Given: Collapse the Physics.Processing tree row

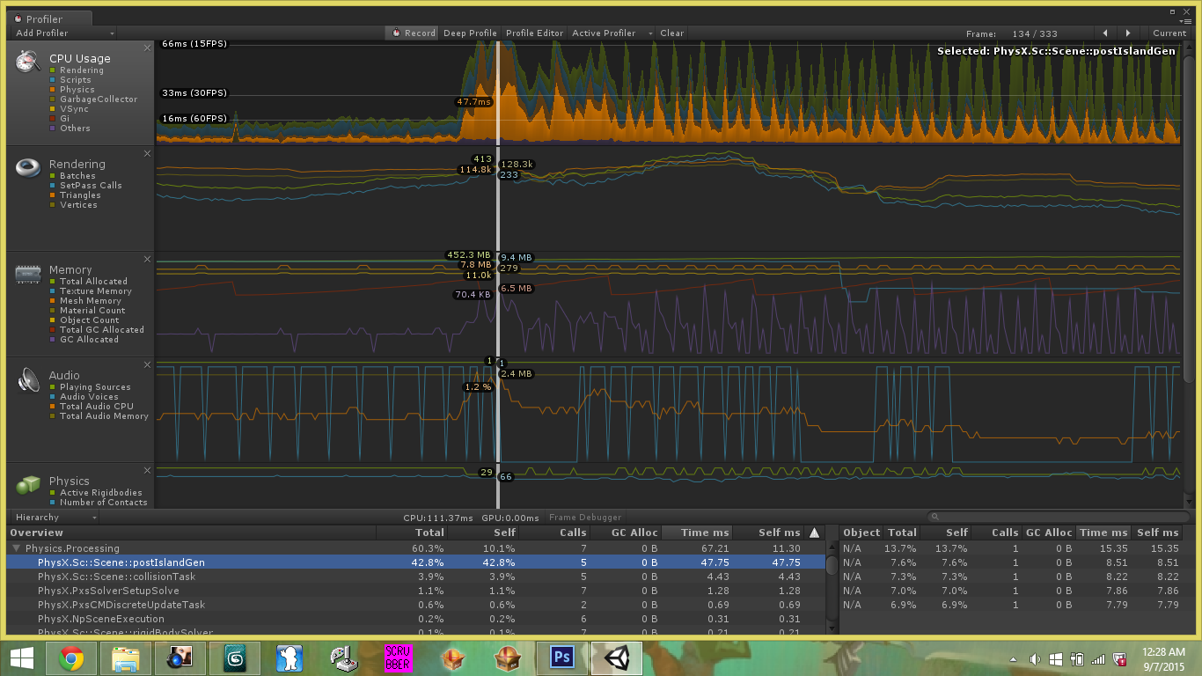Looking at the screenshot, I should (16, 548).
